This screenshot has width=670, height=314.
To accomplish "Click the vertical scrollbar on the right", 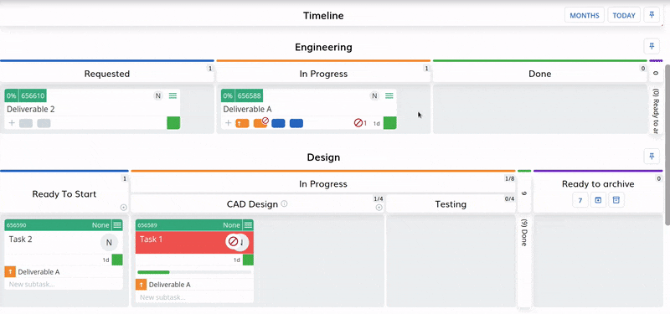I will [x=667, y=145].
